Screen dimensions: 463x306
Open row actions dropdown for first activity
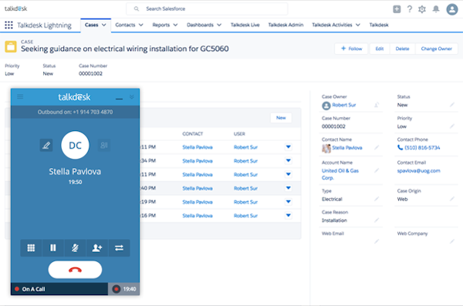click(x=289, y=147)
